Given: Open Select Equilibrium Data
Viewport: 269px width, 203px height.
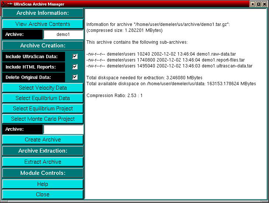Looking at the screenshot, I should 43,98.
